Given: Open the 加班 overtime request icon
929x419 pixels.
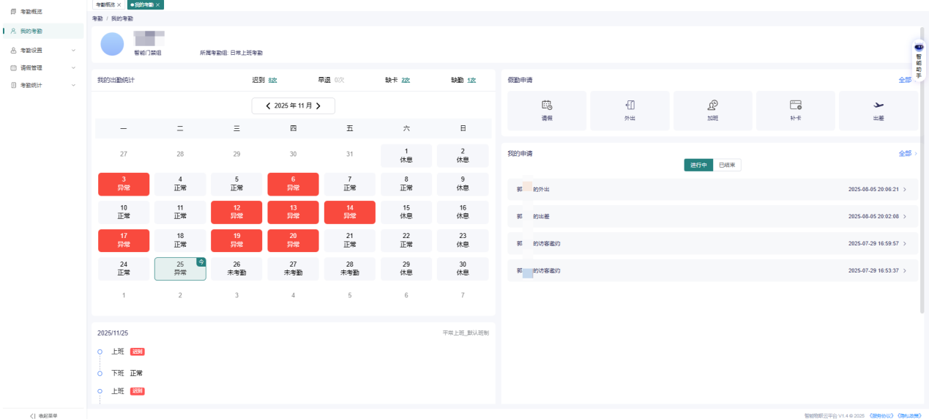Looking at the screenshot, I should [x=712, y=105].
